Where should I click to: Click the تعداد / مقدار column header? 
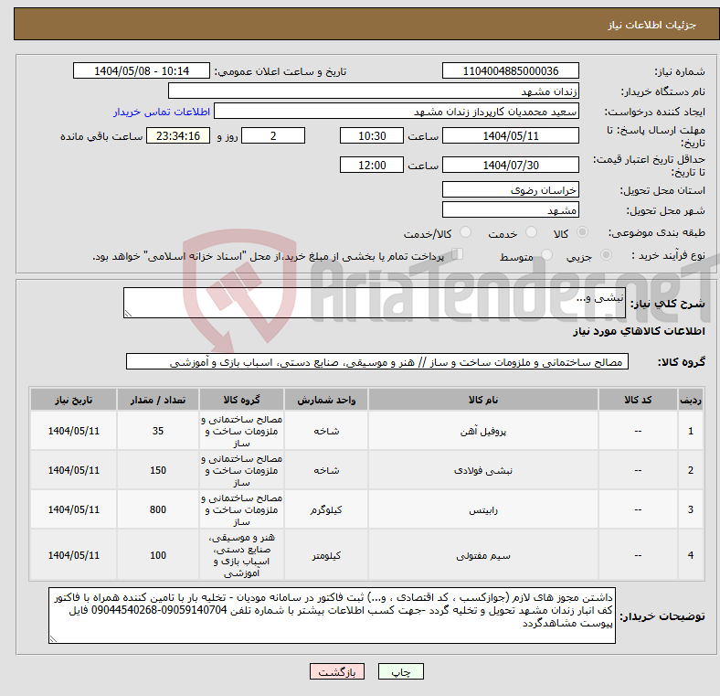coord(158,400)
